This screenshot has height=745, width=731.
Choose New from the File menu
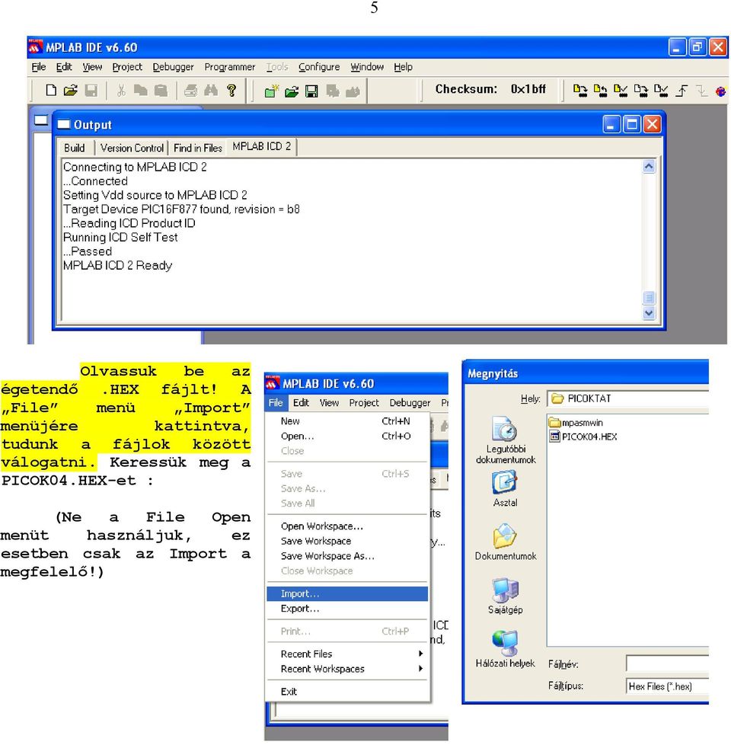click(348, 421)
